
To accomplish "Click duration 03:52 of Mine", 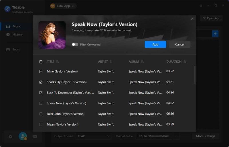I will click(x=170, y=71).
